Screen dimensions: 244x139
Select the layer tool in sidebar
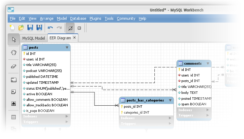(x=14, y=80)
